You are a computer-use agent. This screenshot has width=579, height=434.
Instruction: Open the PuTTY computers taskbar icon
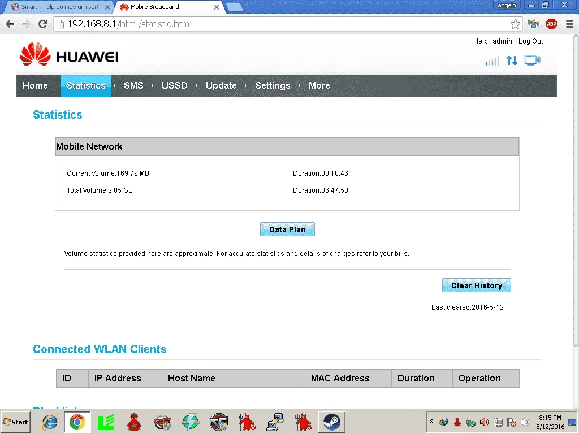275,422
